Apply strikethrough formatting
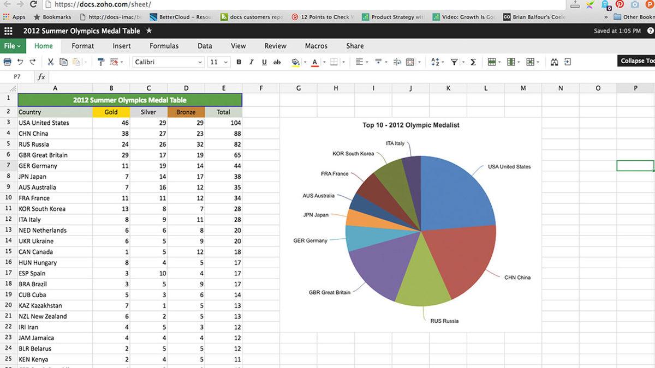655x368 pixels. 276,62
